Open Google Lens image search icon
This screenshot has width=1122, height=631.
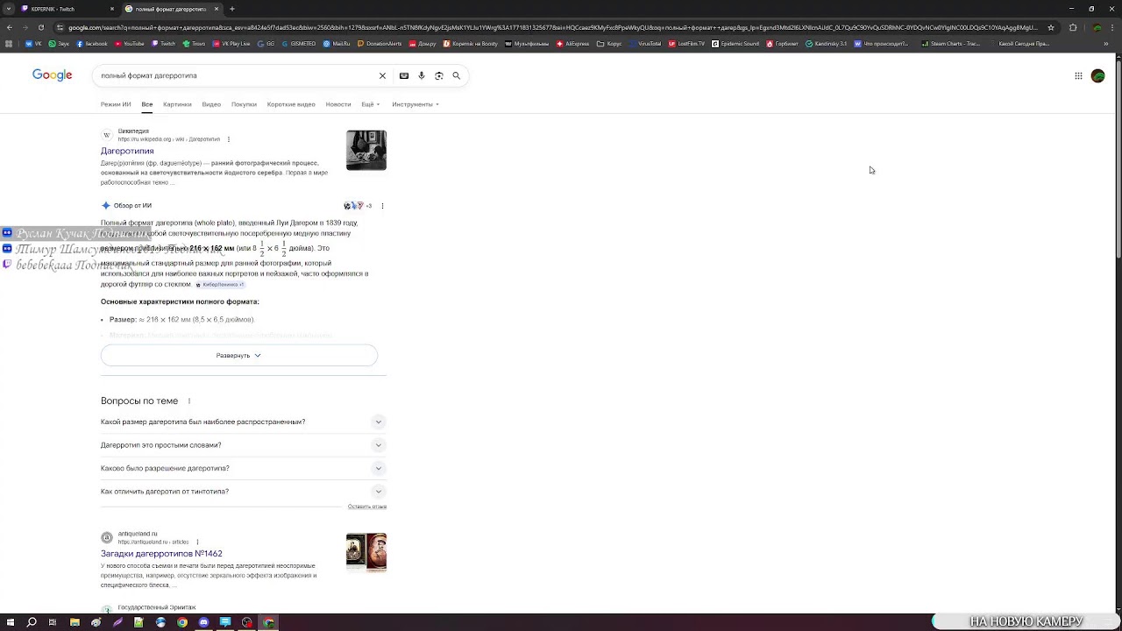pyautogui.click(x=439, y=75)
